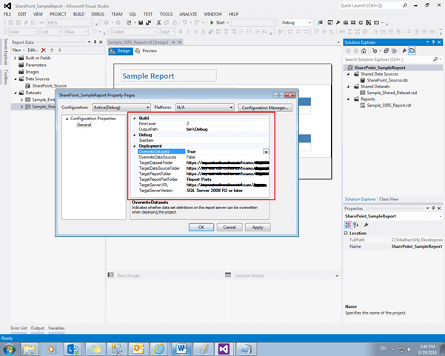This screenshot has height=356, width=445.
Task: Click Alphabetical sort icon in Properties panel
Action: coord(356,225)
